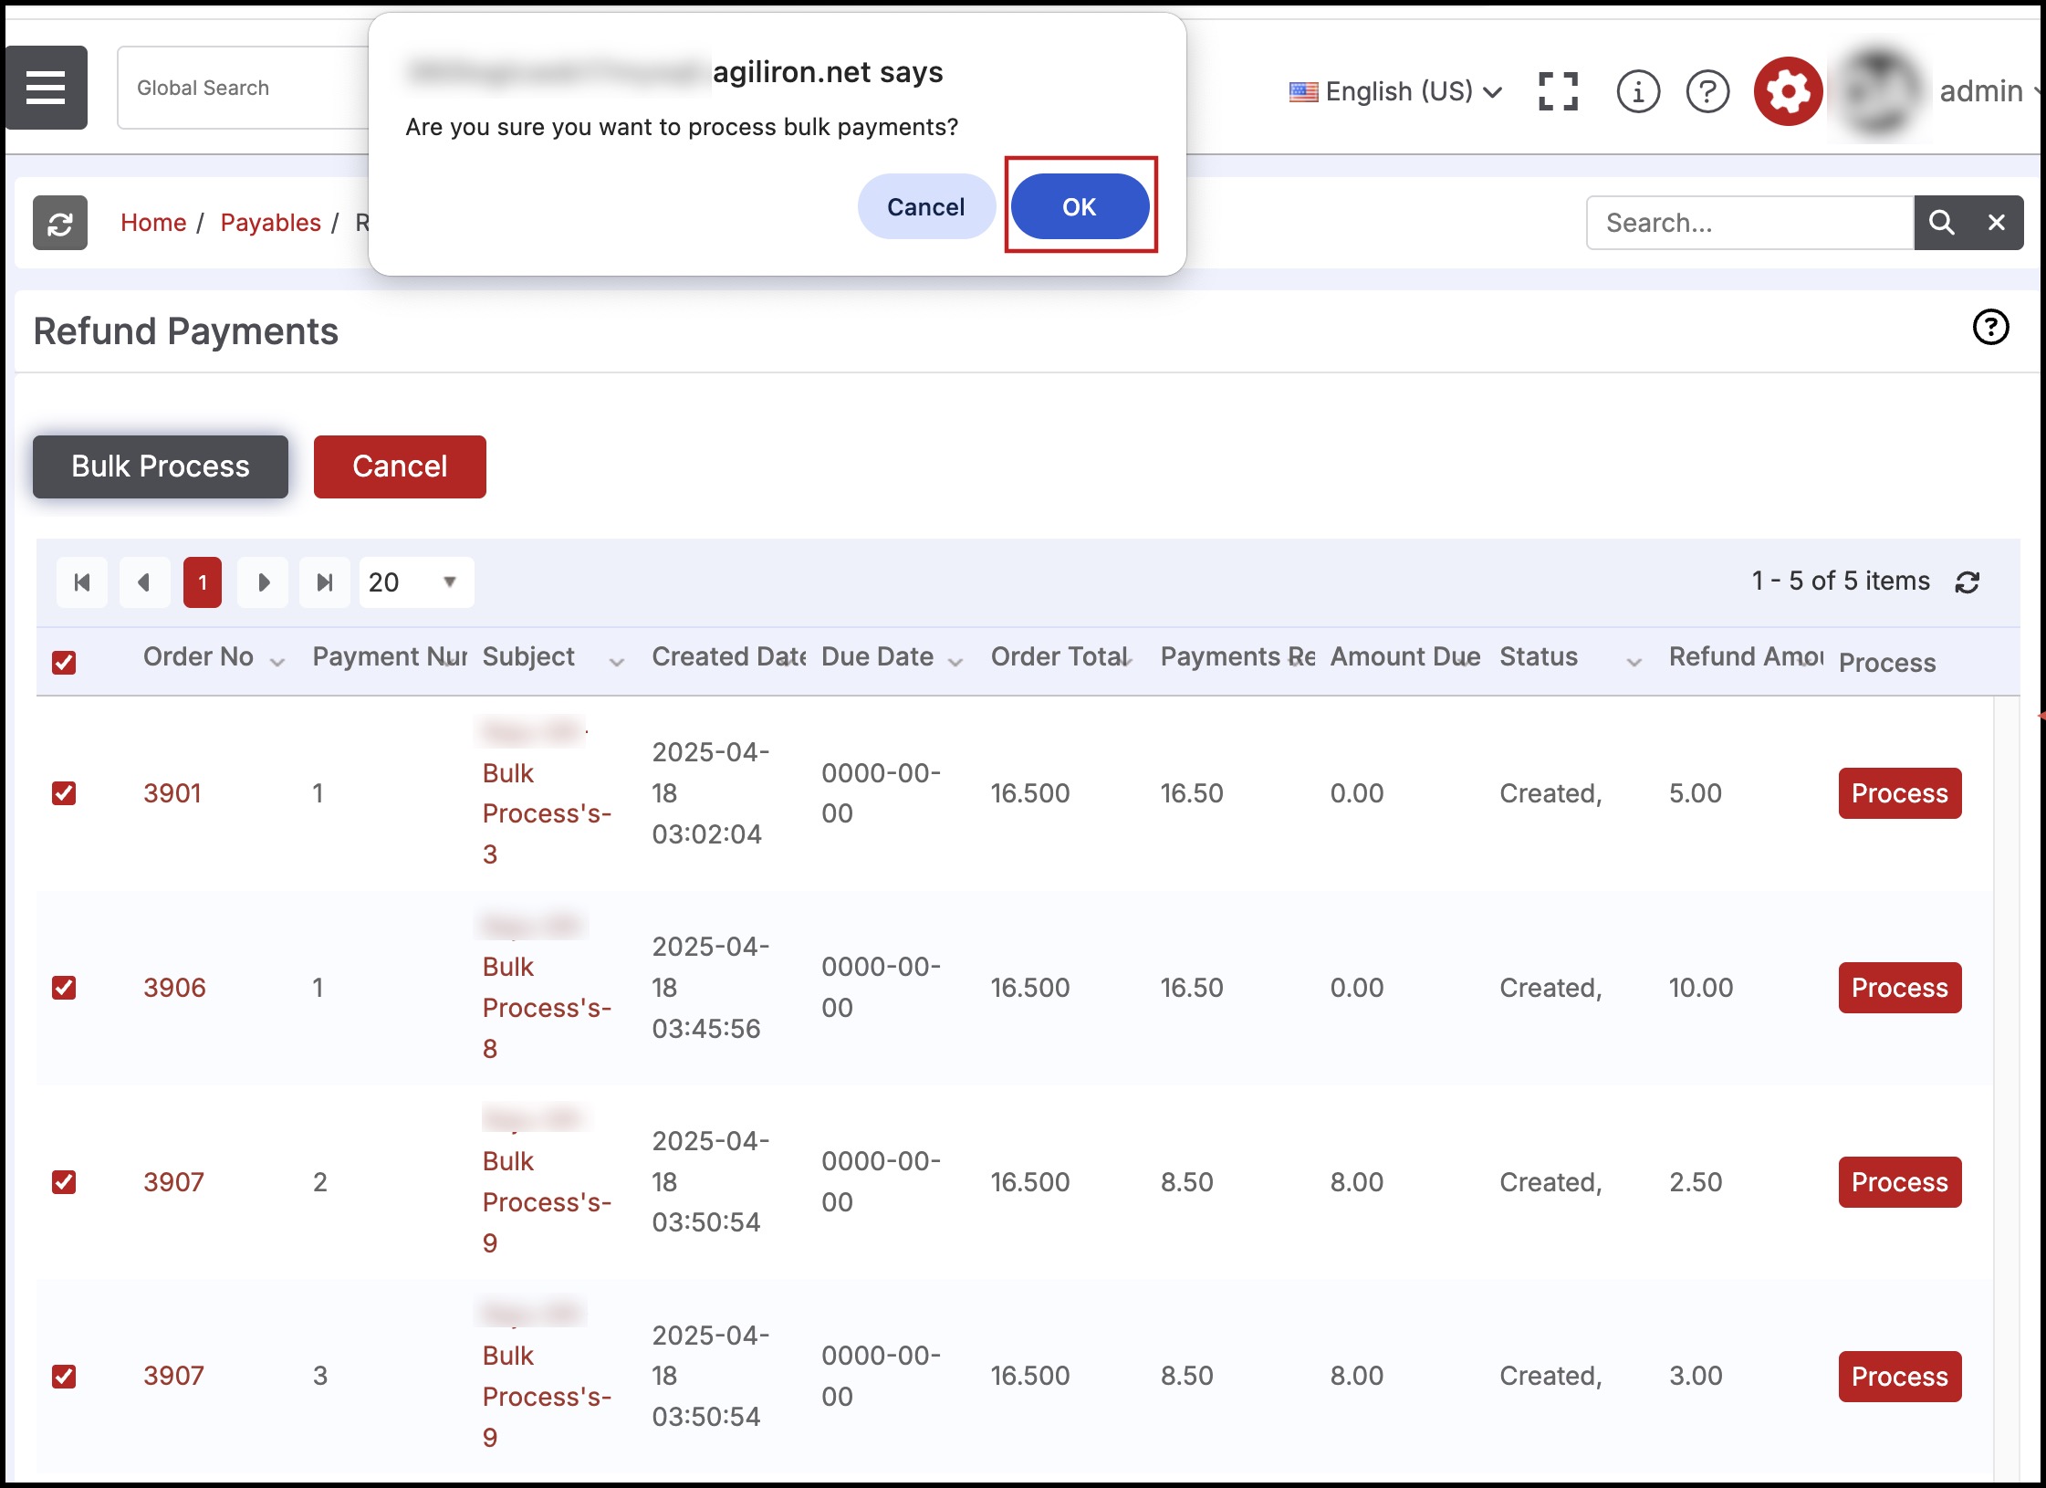Refresh the grid items list icon

coord(1967,582)
